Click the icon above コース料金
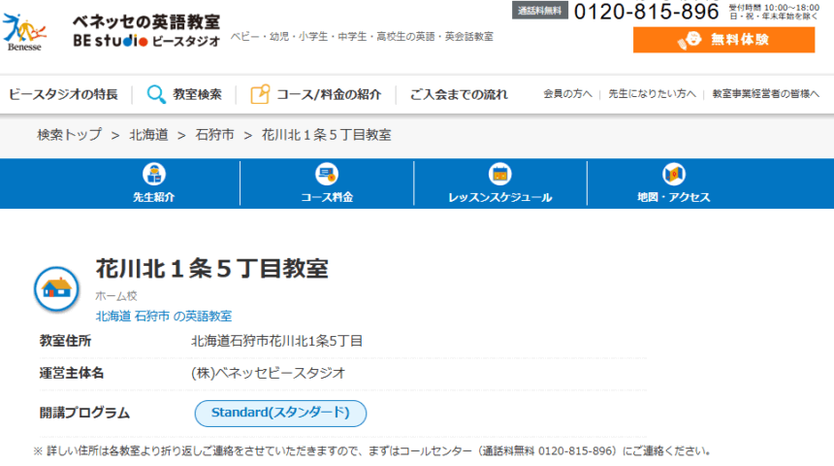 327,174
